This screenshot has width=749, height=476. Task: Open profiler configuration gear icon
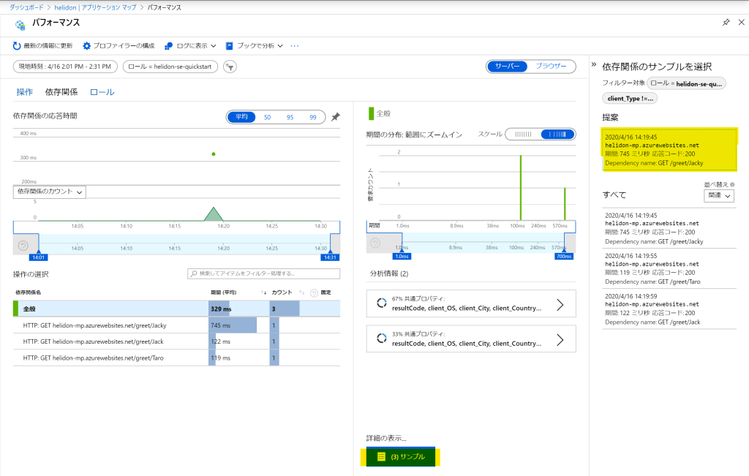pos(87,45)
